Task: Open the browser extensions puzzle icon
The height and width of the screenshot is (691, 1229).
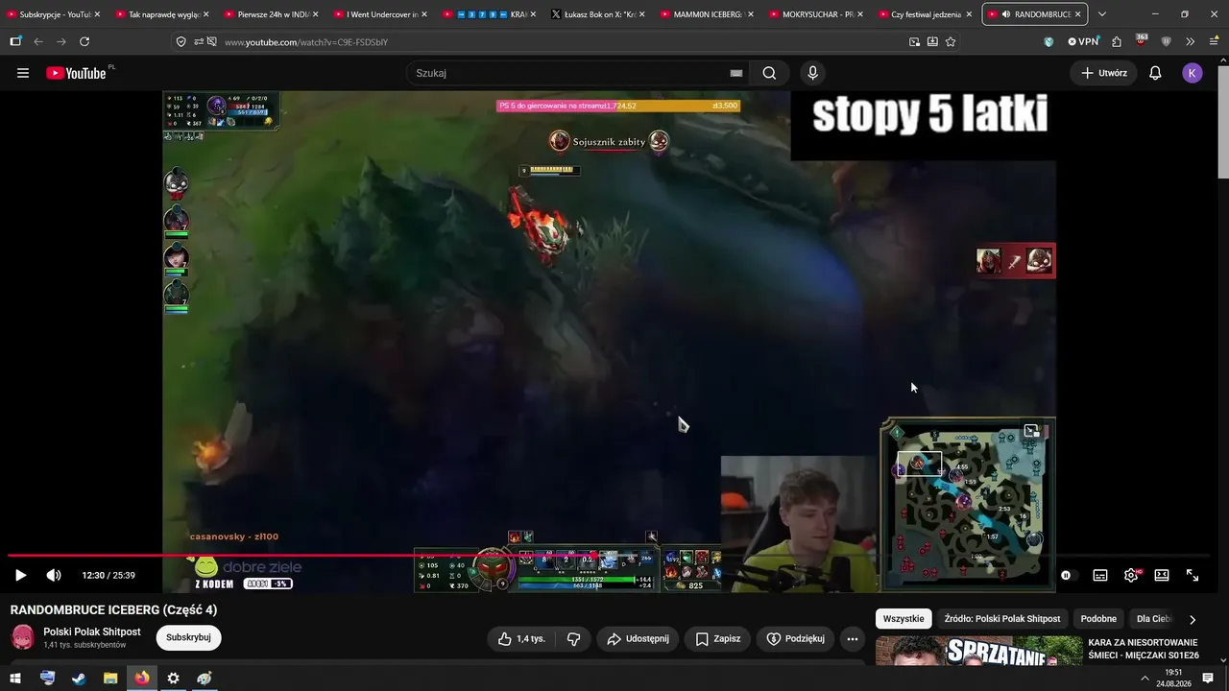Action: (1117, 42)
